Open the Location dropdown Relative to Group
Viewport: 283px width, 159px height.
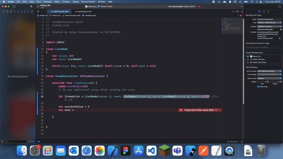pos(269,26)
